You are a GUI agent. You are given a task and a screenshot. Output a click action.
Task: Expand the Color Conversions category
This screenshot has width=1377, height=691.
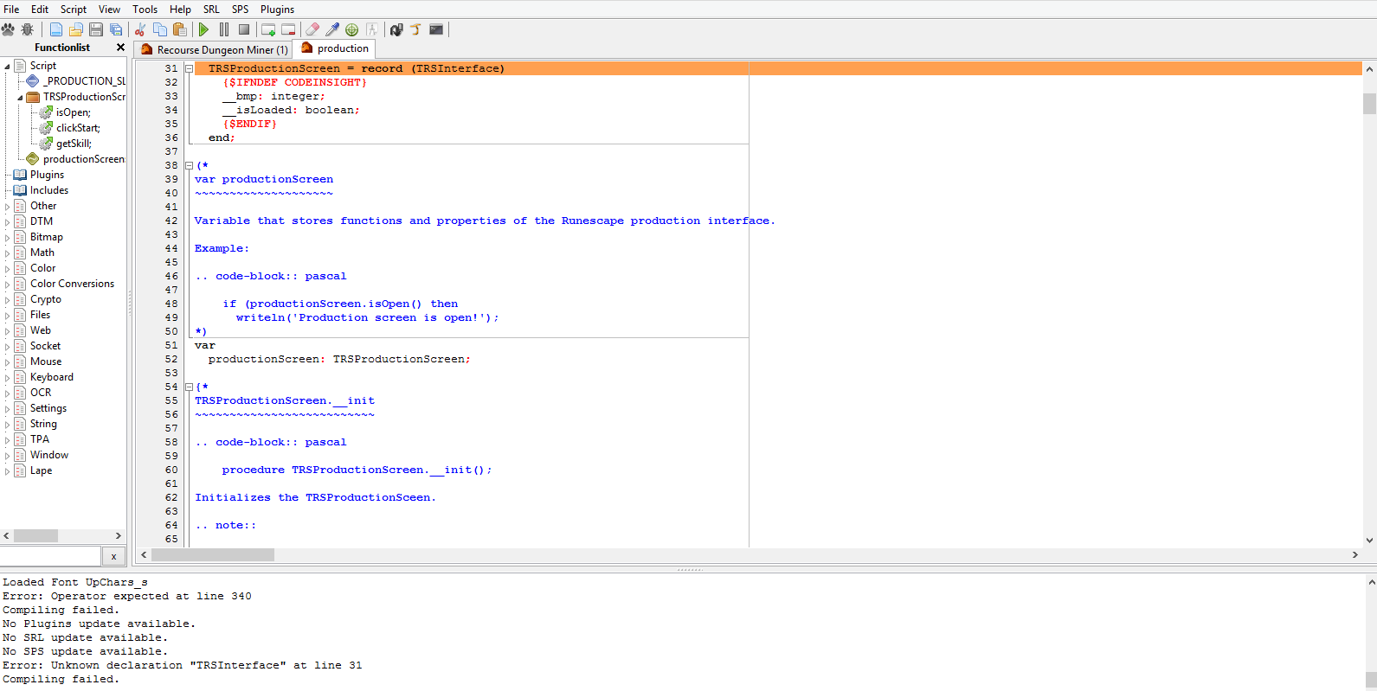(x=8, y=285)
